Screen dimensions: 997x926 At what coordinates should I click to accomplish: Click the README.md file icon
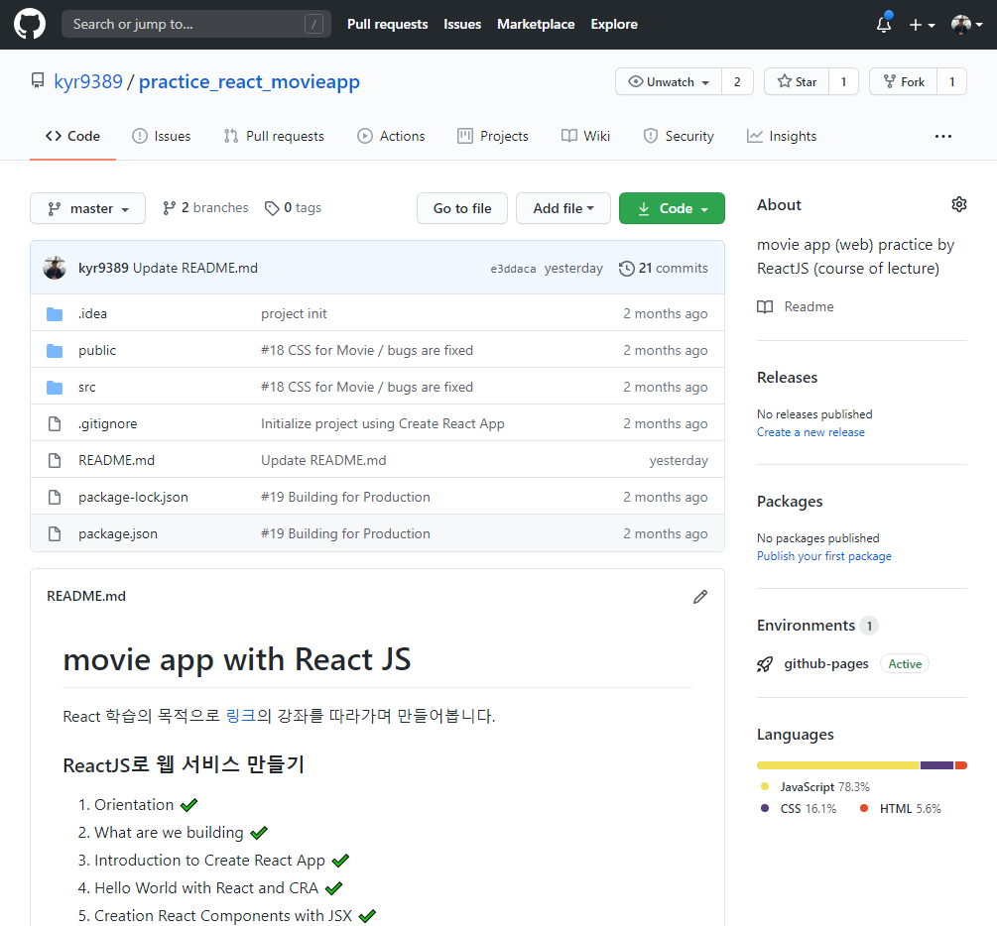55,461
